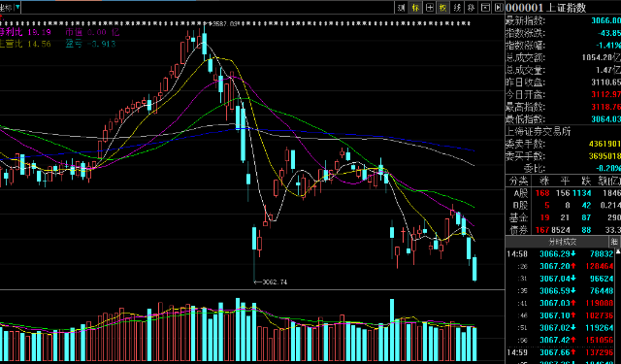The image size is (621, 364).
Task: Toggle the yellow 权 toolbar button
Action: 443,7
